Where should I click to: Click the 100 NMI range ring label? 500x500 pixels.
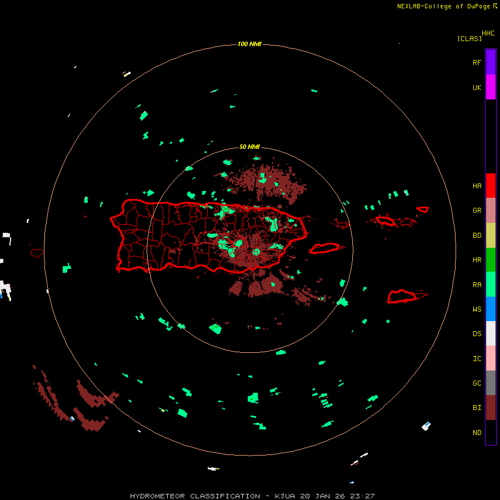pyautogui.click(x=249, y=44)
